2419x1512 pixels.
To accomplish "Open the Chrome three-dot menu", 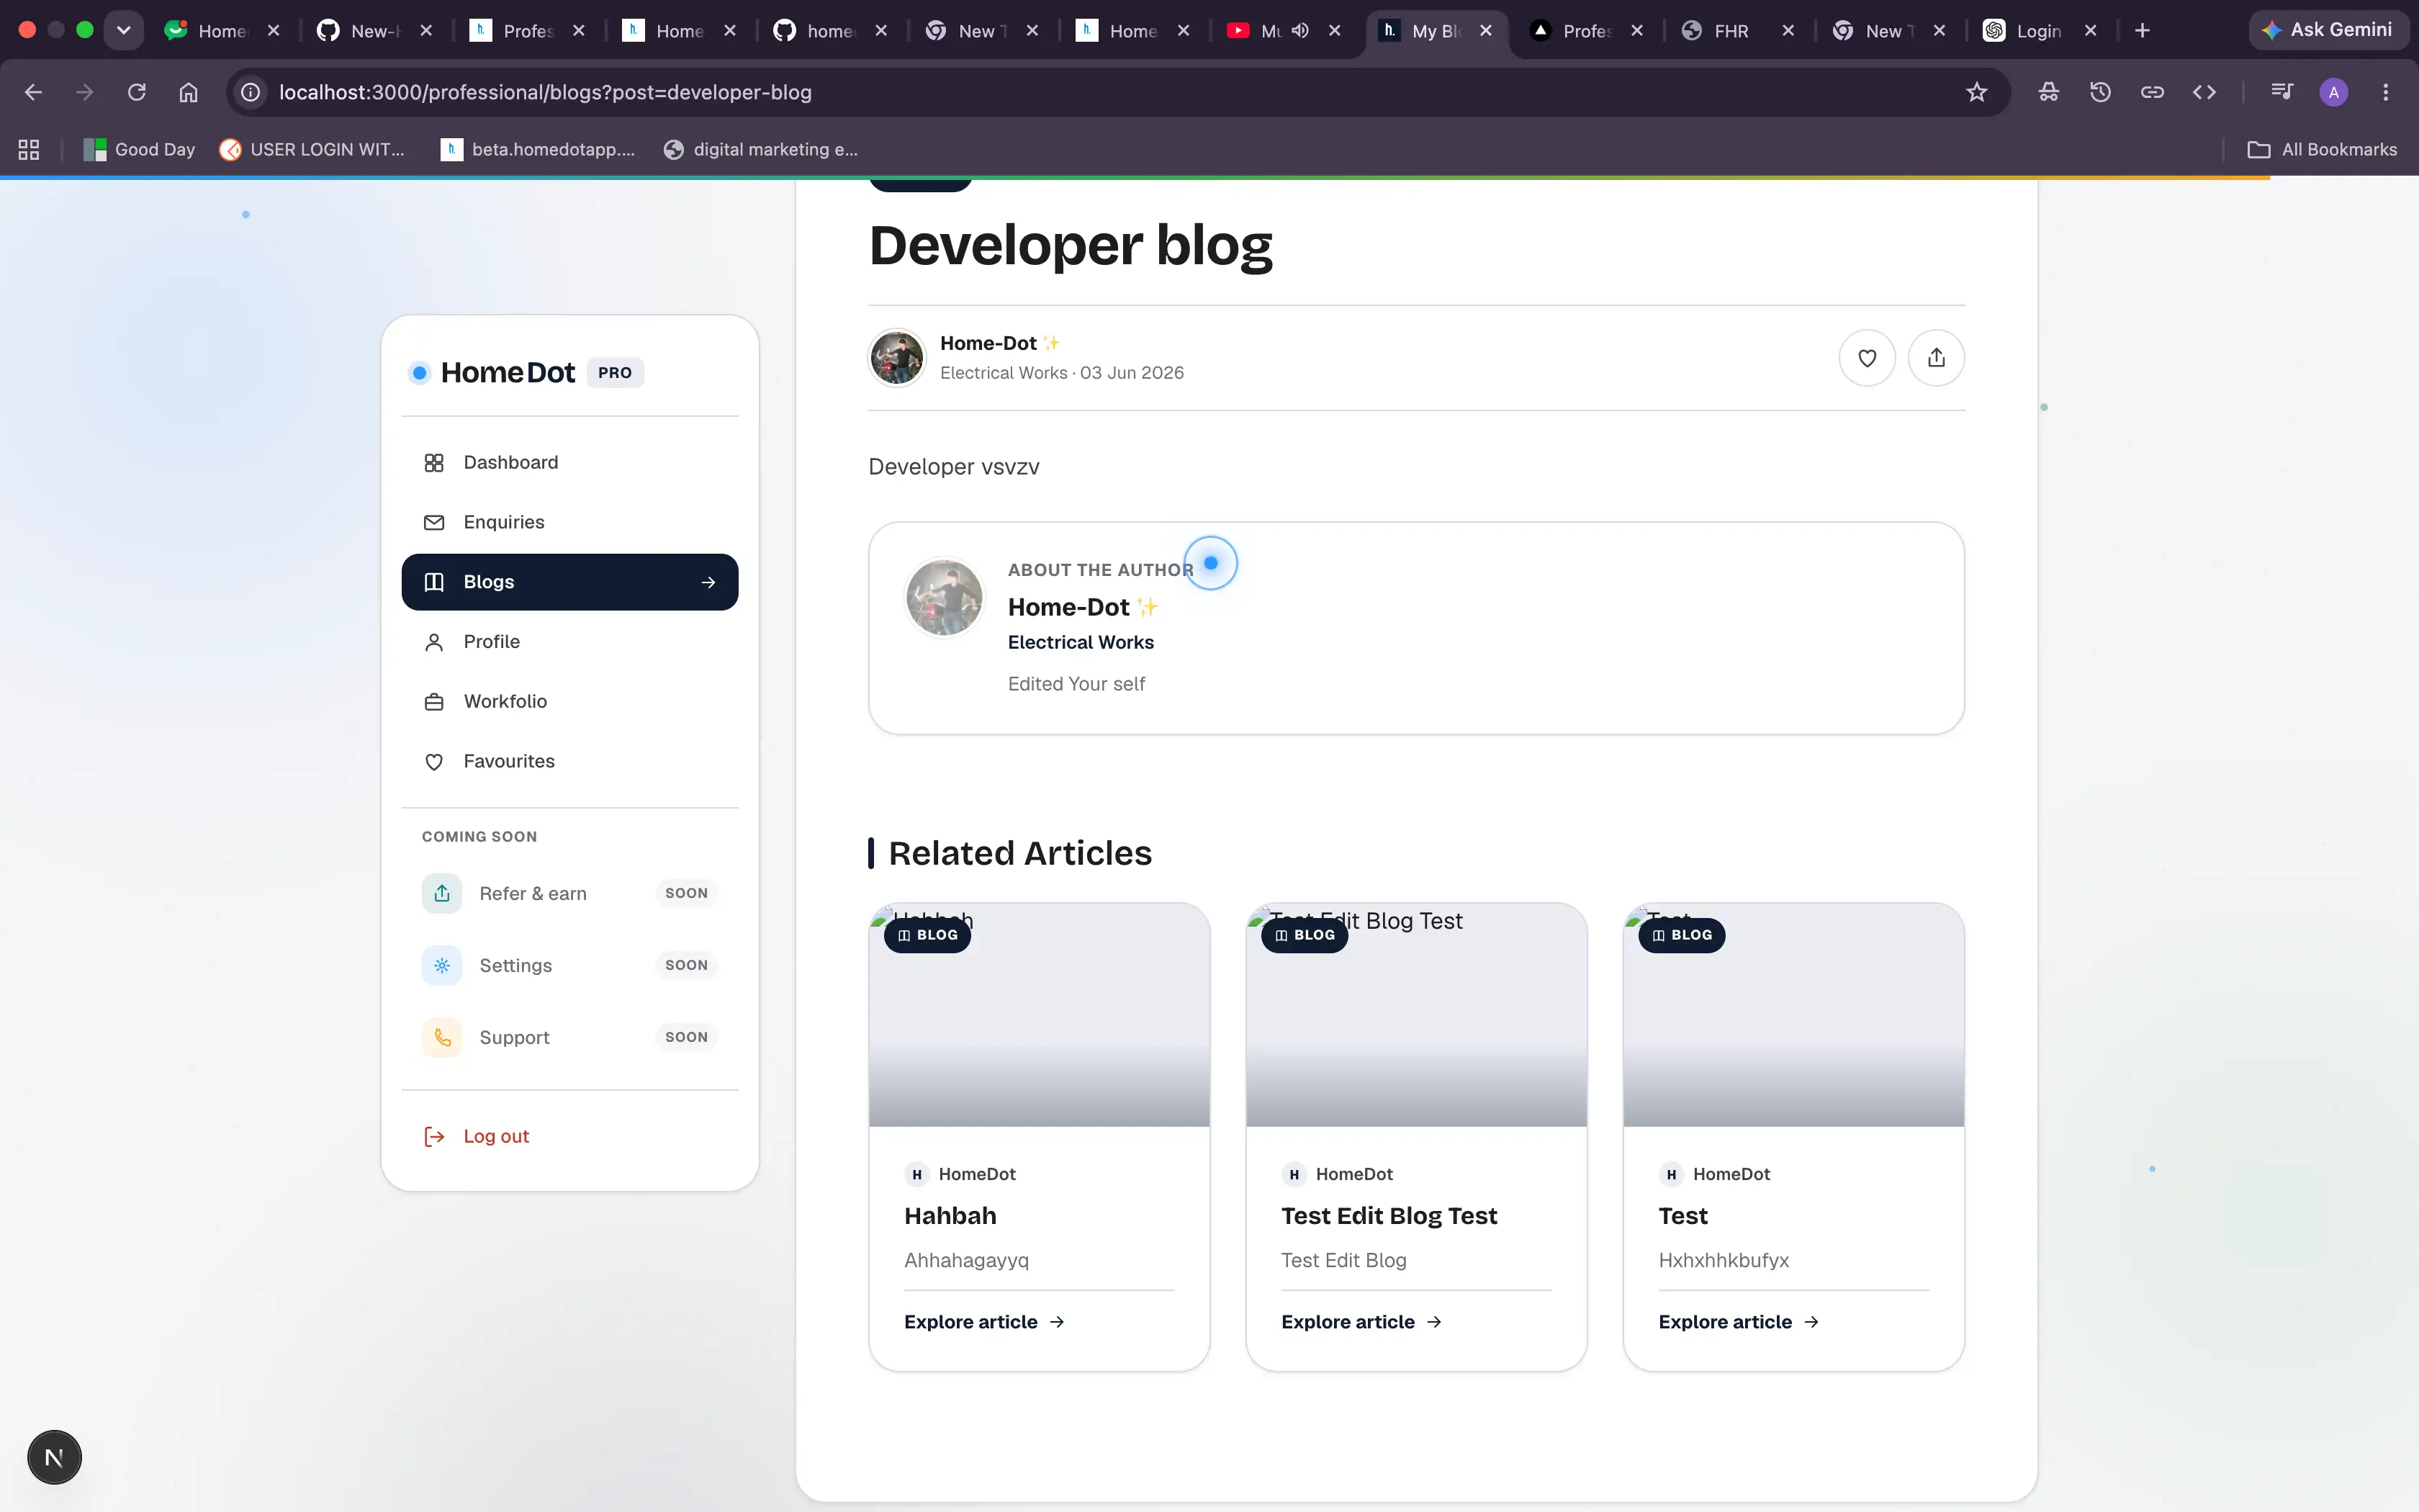I will tap(2386, 92).
